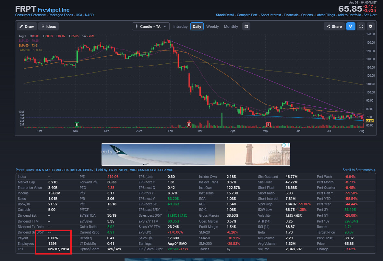
Task: Open the Options link
Action: coord(307,15)
